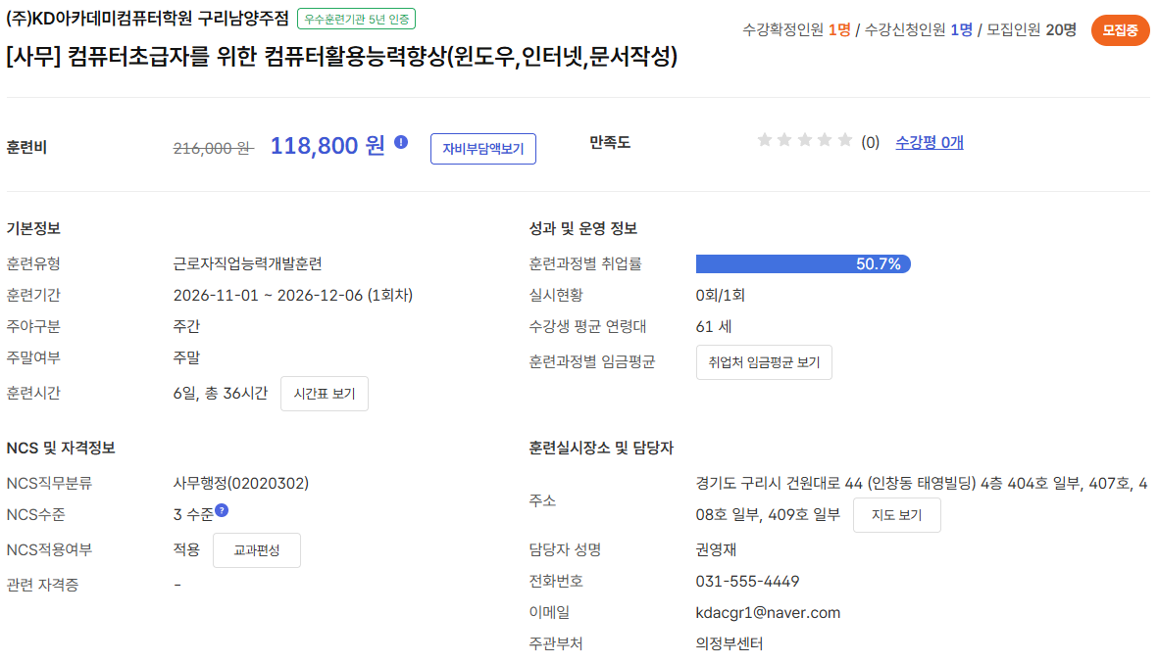
Task: Click the 만족도 label
Action: [610, 142]
